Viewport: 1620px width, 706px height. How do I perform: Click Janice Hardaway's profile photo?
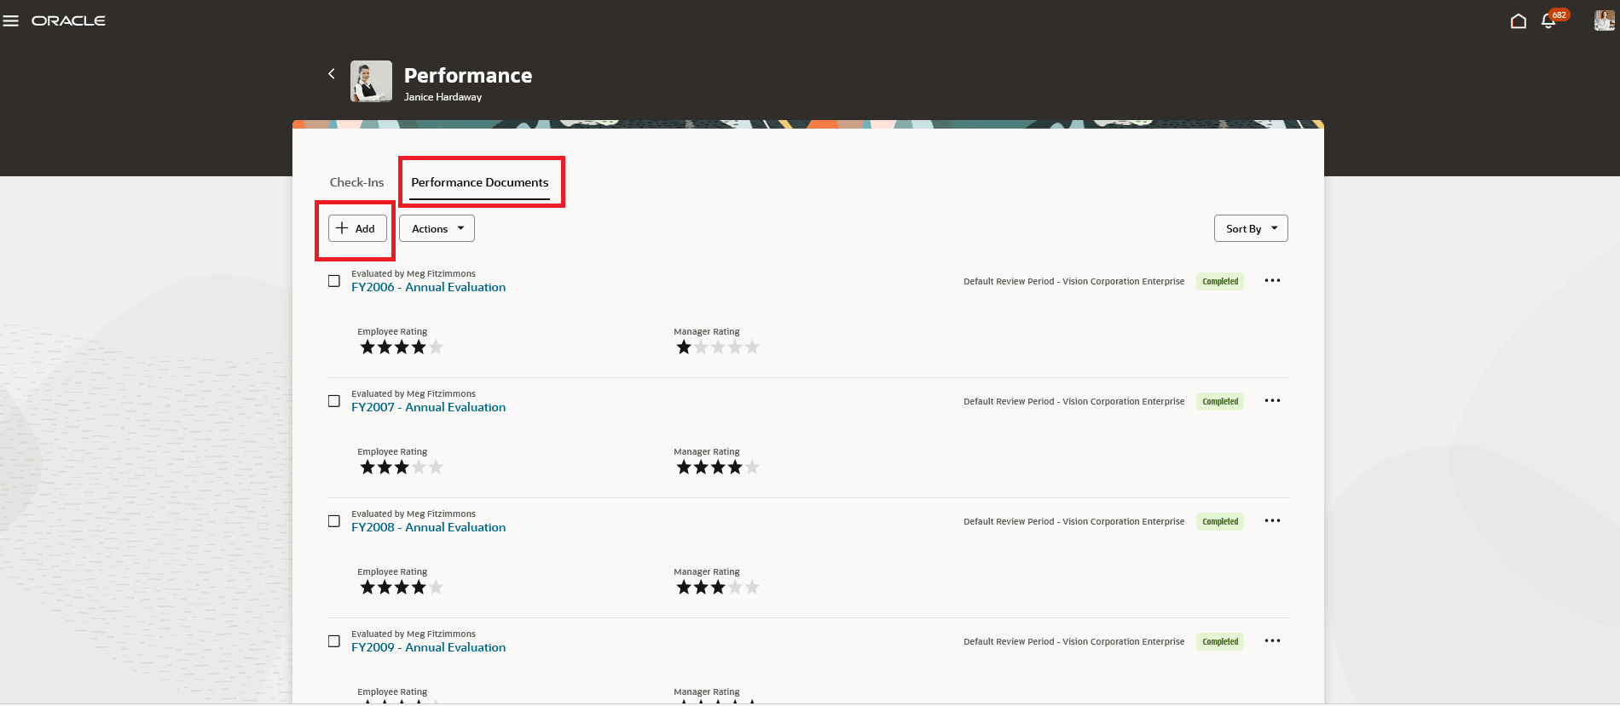pyautogui.click(x=371, y=81)
